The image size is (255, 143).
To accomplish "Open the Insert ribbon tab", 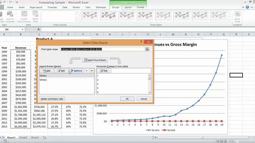I will point(22,7).
